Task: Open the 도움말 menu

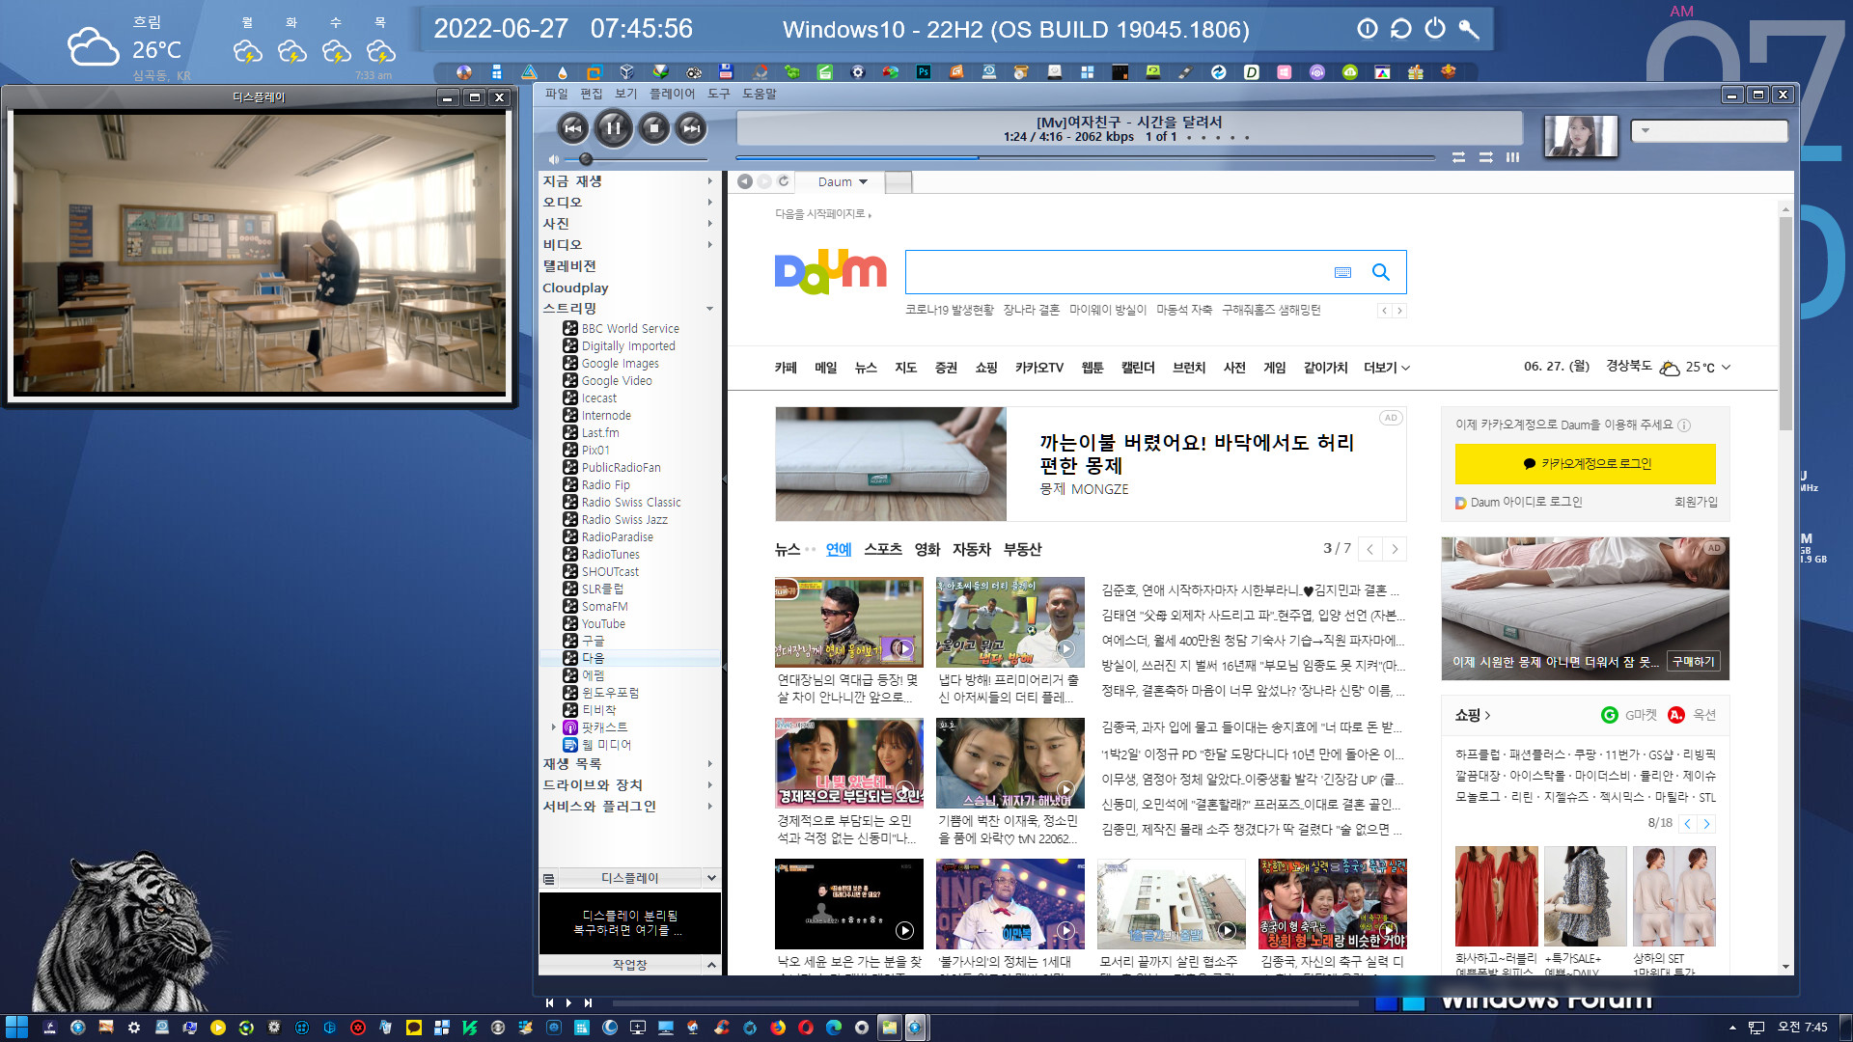Action: point(760,94)
